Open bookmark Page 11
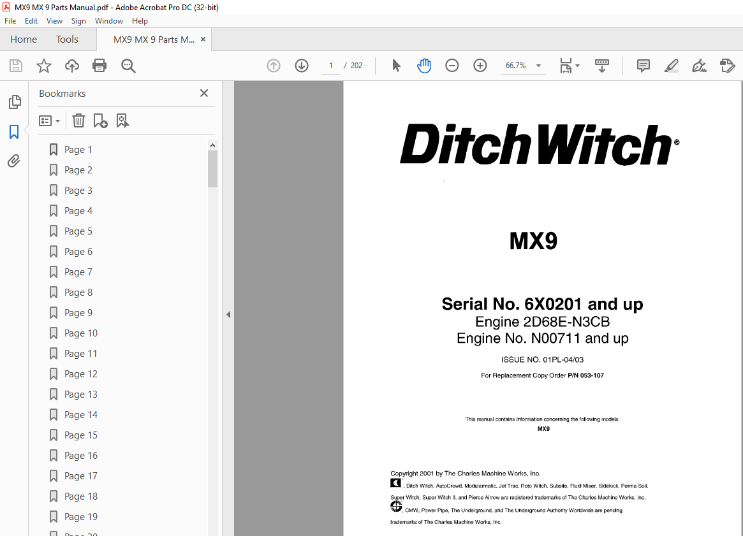 [x=80, y=353]
